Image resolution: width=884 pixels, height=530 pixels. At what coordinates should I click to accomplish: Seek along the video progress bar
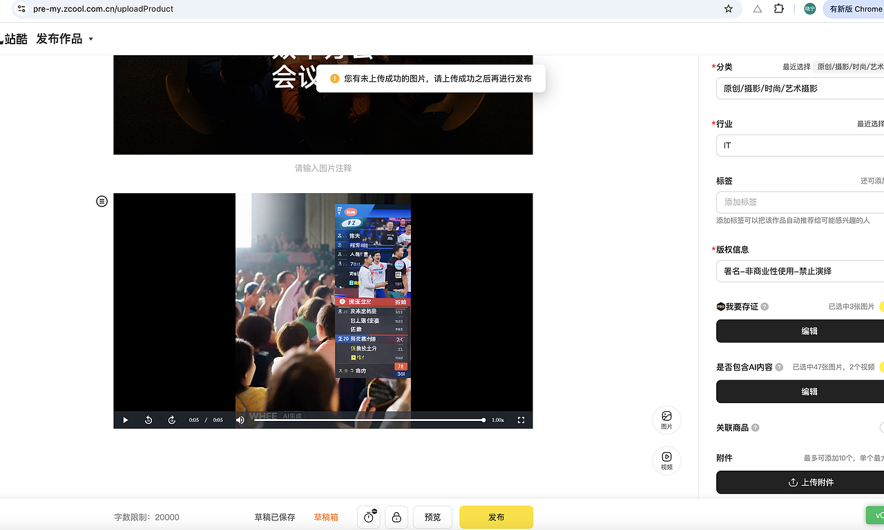[x=369, y=420]
